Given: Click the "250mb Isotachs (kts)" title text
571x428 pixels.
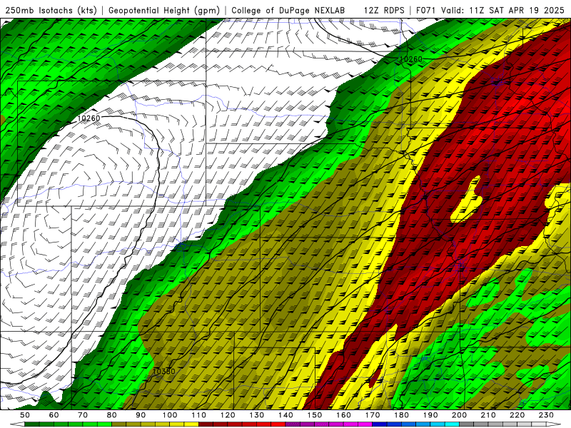Looking at the screenshot, I should click(51, 10).
